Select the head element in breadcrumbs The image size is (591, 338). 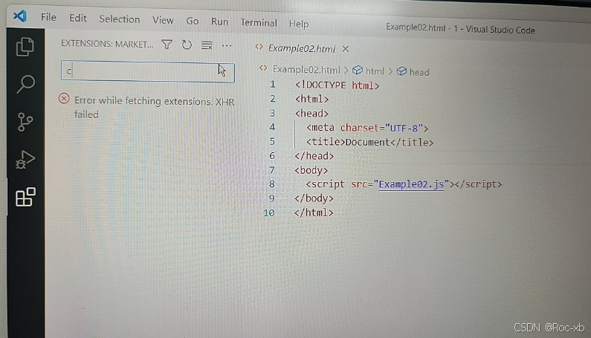(419, 72)
